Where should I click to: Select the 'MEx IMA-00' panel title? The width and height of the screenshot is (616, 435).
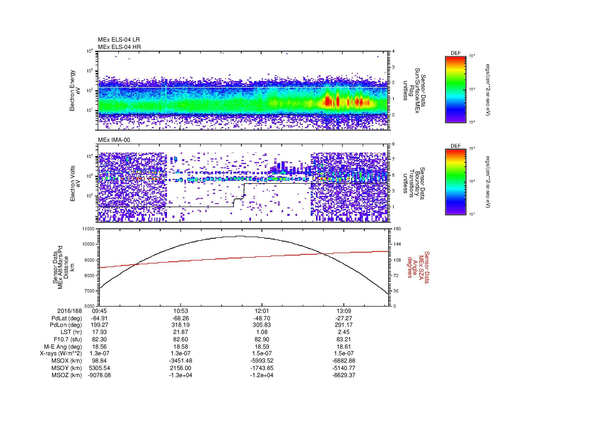click(x=114, y=140)
